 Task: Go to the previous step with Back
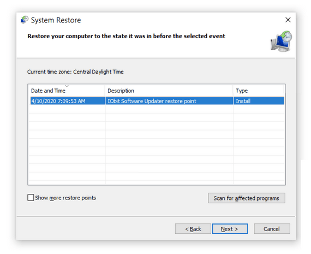(x=193, y=229)
